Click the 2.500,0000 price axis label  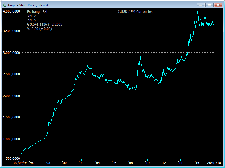11,74
